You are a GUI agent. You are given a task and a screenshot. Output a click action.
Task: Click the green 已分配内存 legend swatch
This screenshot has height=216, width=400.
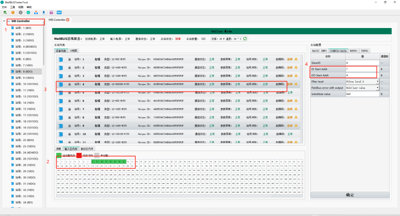[59, 155]
